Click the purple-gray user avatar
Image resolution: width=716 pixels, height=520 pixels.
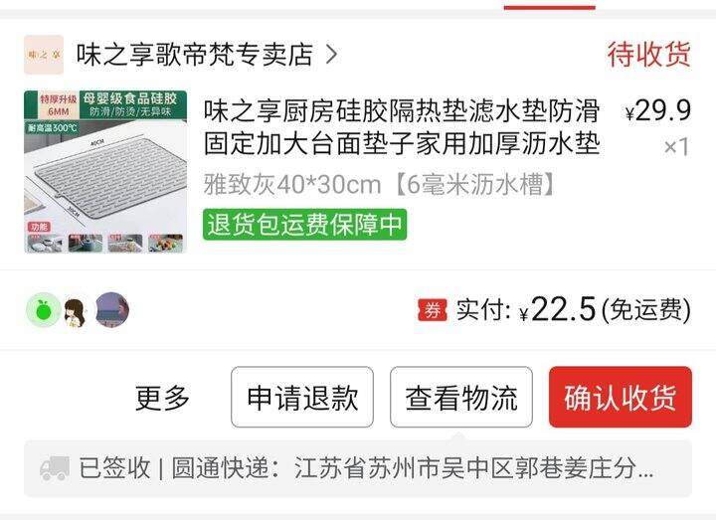click(x=111, y=310)
